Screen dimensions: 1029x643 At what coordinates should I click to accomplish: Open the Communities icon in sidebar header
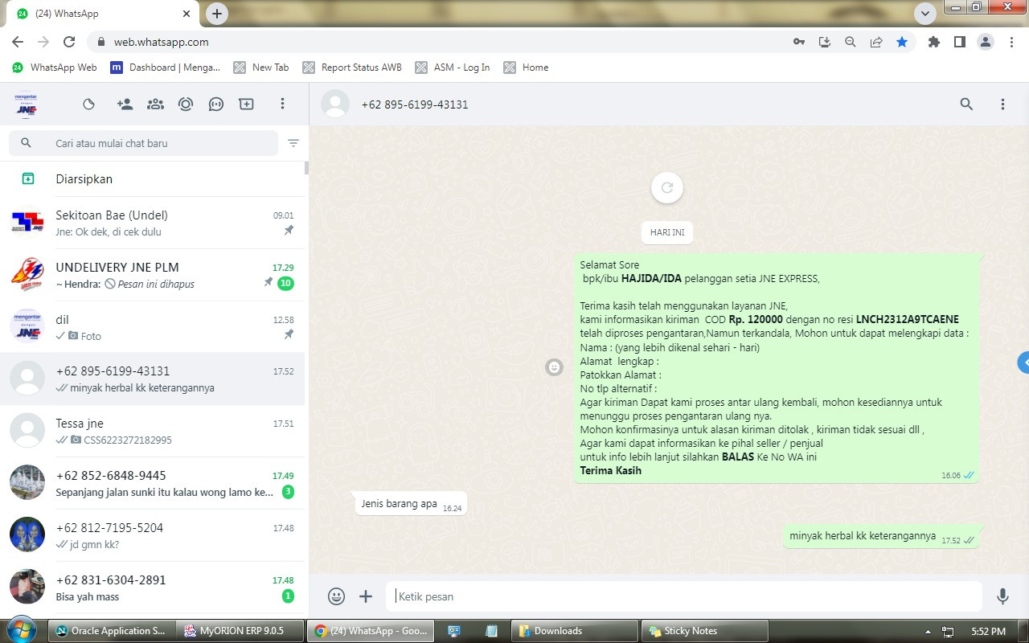pyautogui.click(x=155, y=104)
